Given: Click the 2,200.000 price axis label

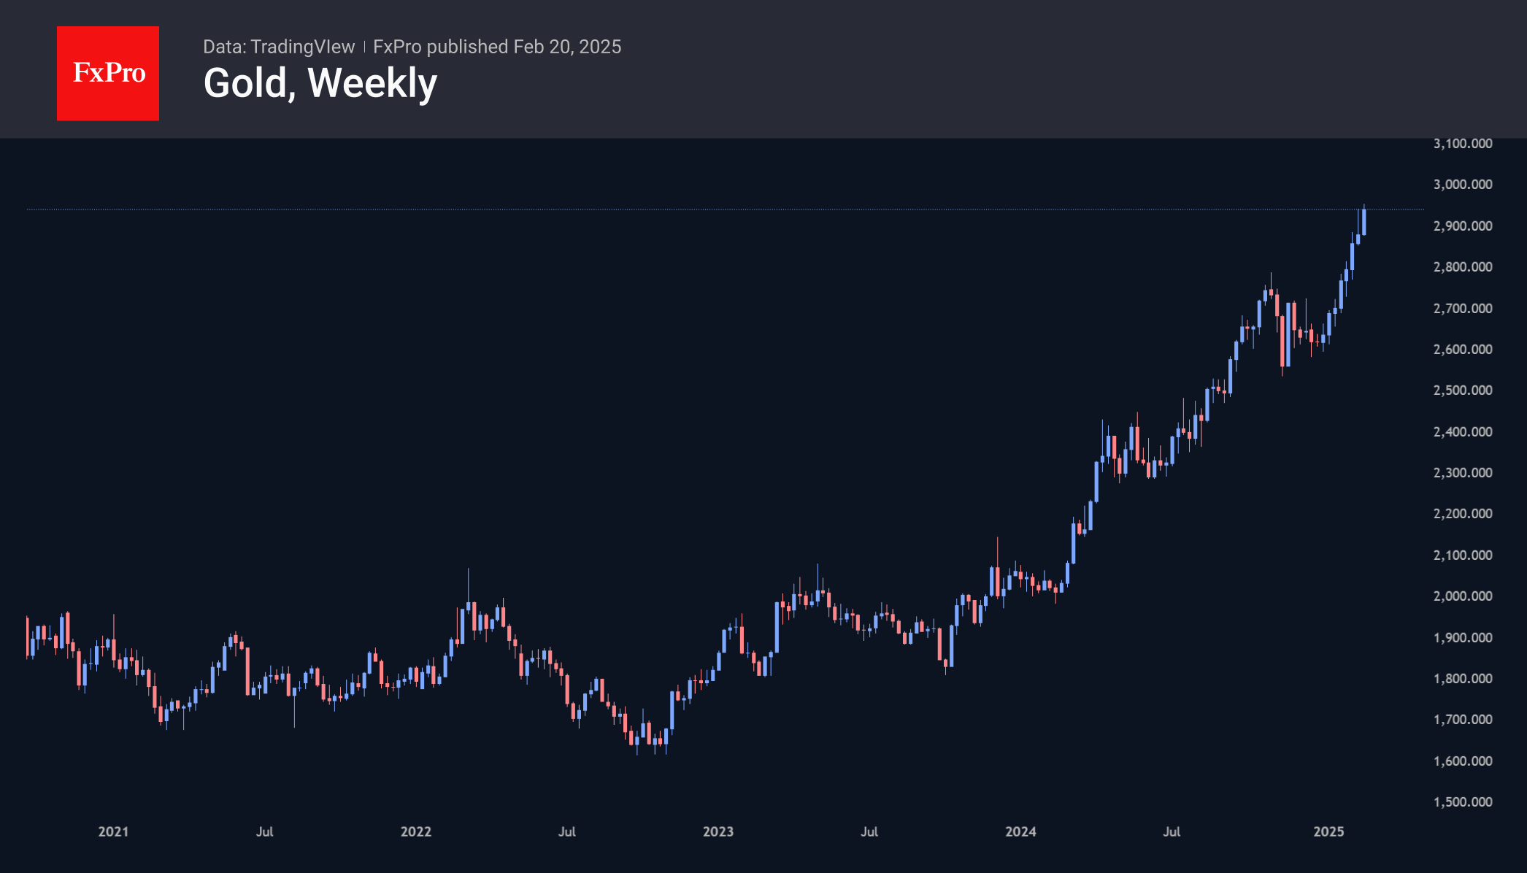Looking at the screenshot, I should click(x=1463, y=514).
